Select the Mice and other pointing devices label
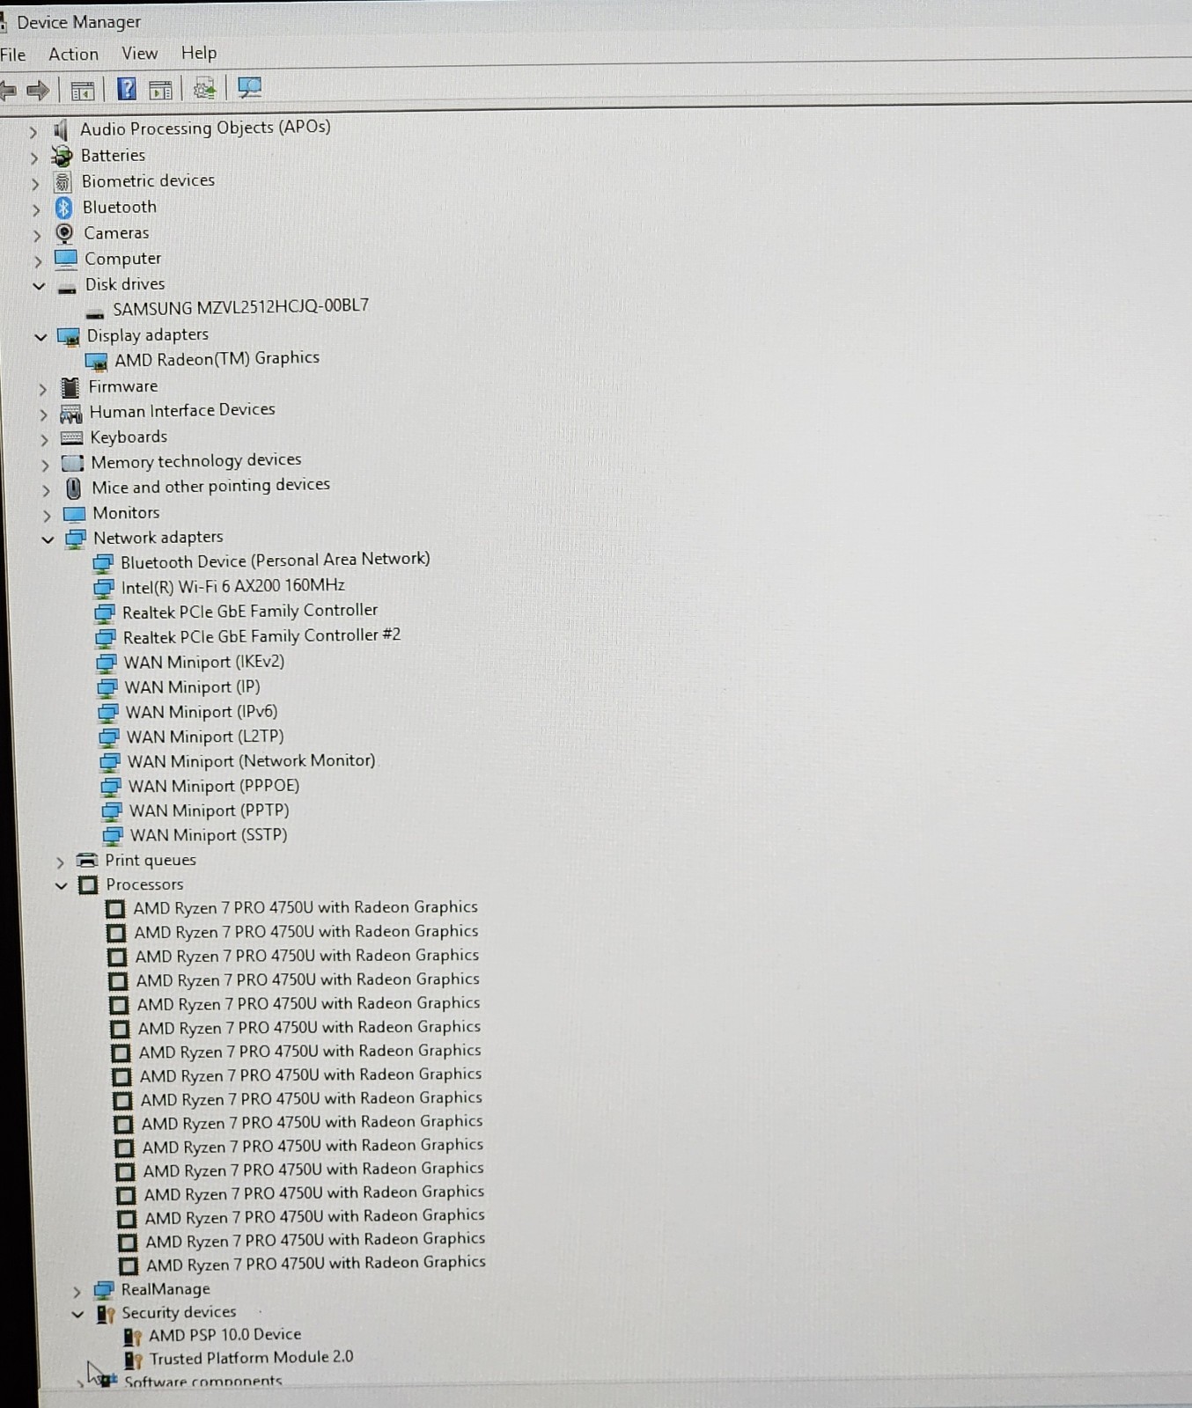 coord(211,486)
